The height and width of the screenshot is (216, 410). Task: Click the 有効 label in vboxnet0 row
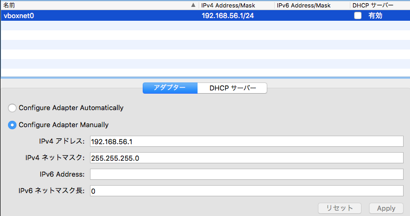coord(375,15)
